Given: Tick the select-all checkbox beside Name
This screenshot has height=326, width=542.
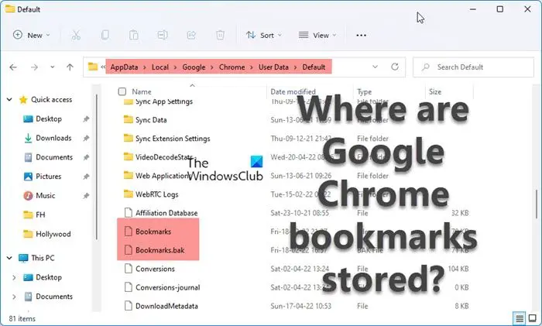Looking at the screenshot, I should pos(122,91).
